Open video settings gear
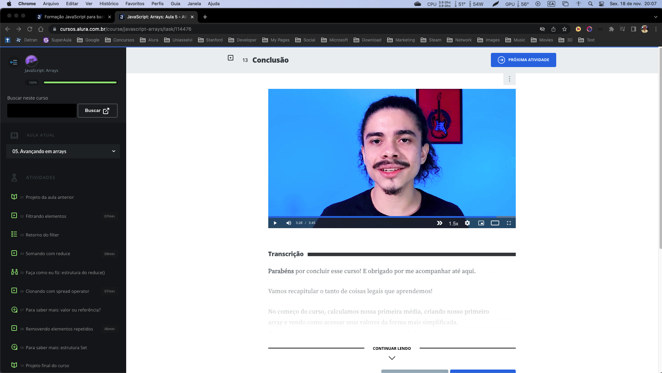Screen dimensions: 662x373 point(467,223)
